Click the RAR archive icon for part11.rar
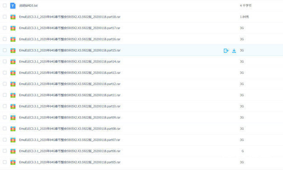 pyautogui.click(x=13, y=95)
